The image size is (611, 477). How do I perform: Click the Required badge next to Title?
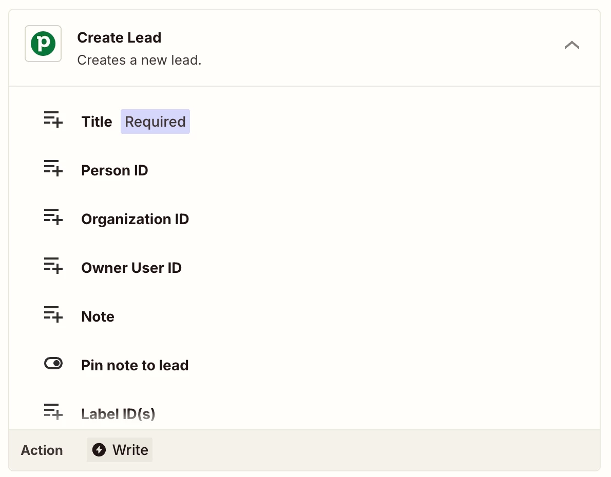point(155,122)
